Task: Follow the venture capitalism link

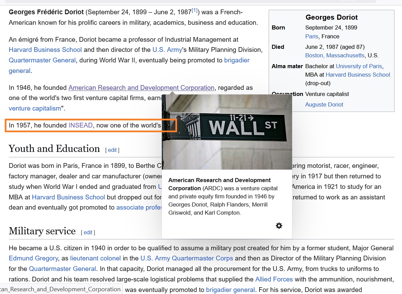Action: point(35,109)
